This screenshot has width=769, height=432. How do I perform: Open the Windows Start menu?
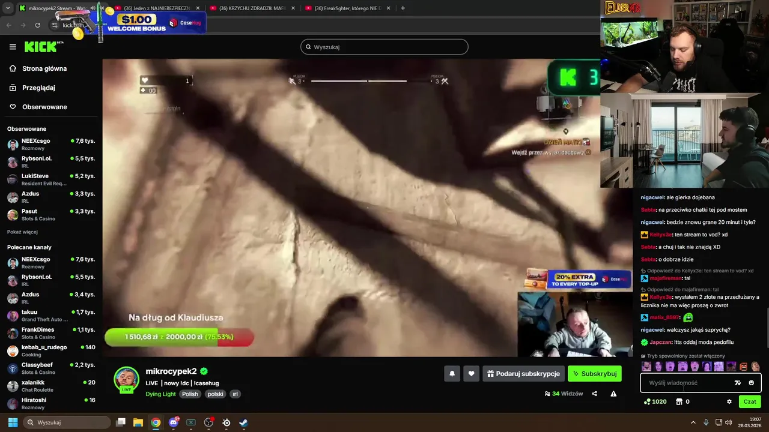coord(13,422)
